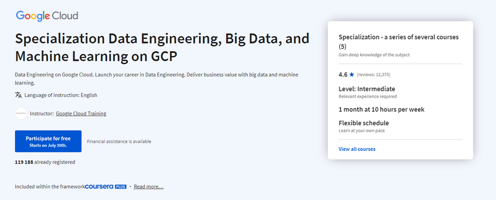Click the Level: Intermediate label
This screenshot has height=200, width=496.
click(366, 89)
